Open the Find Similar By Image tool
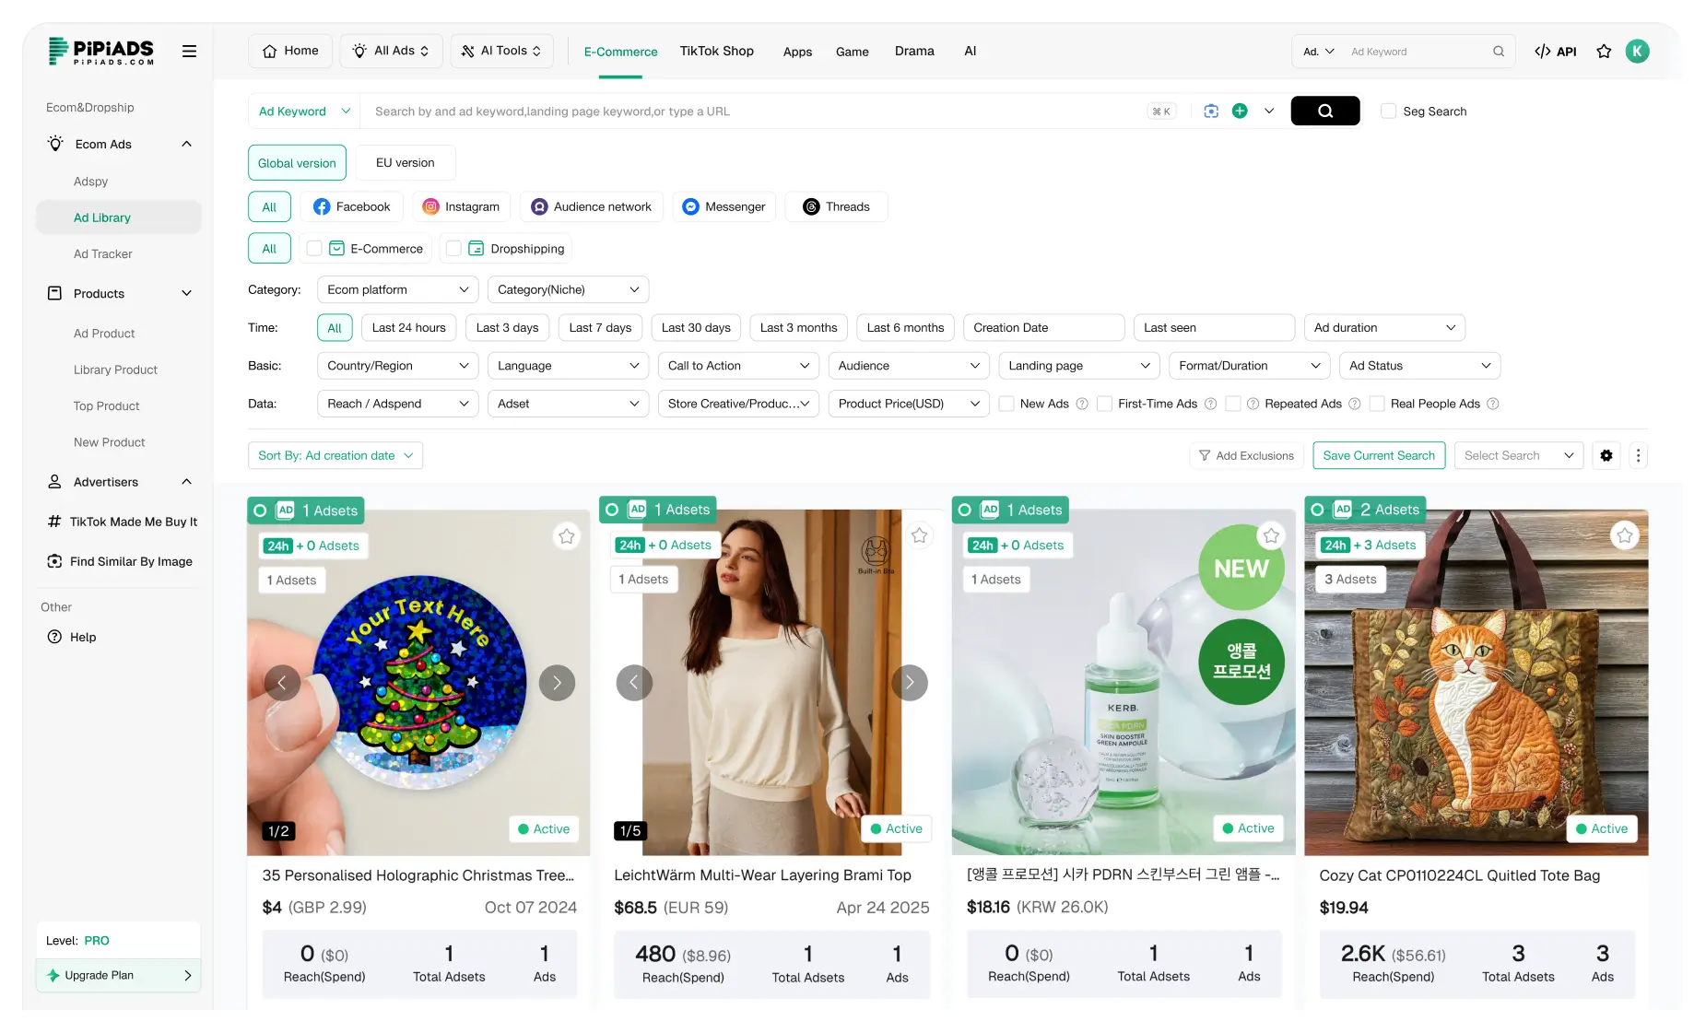 pyautogui.click(x=131, y=560)
